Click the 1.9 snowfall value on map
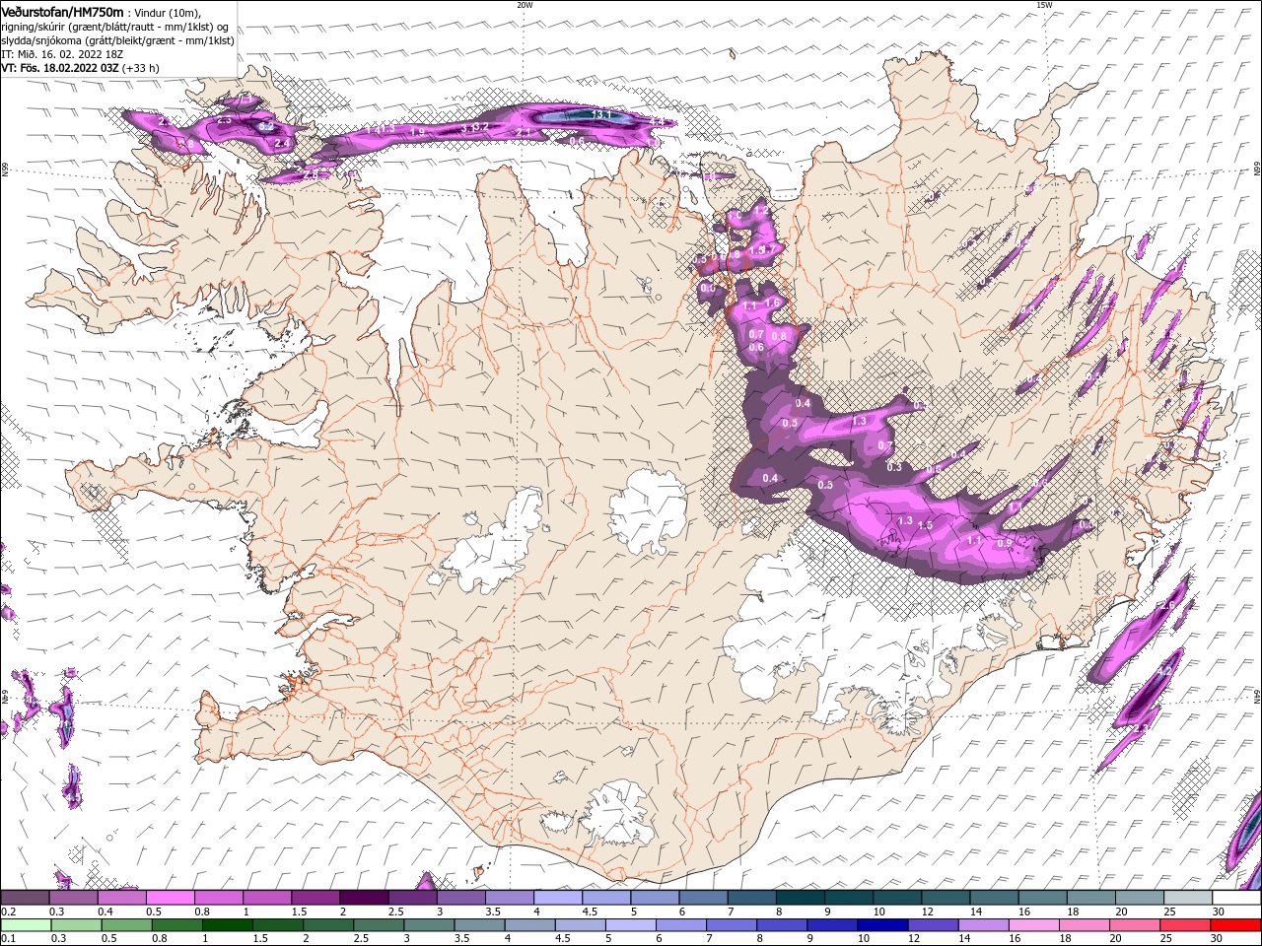 (417, 132)
